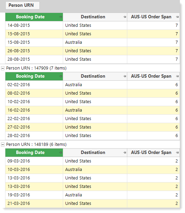
Task: Pin AUS-US Order Span column in 147909 group
Action: (177, 76)
